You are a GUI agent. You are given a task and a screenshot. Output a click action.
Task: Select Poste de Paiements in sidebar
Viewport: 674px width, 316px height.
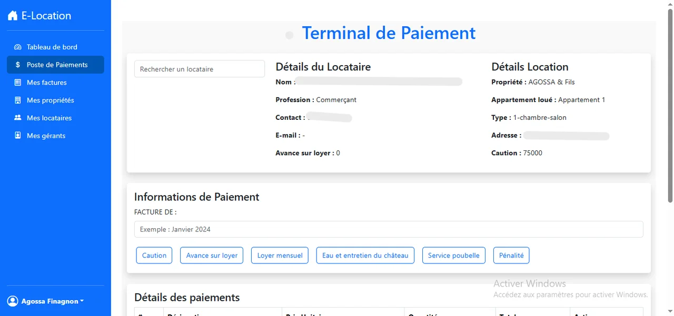[x=55, y=65]
